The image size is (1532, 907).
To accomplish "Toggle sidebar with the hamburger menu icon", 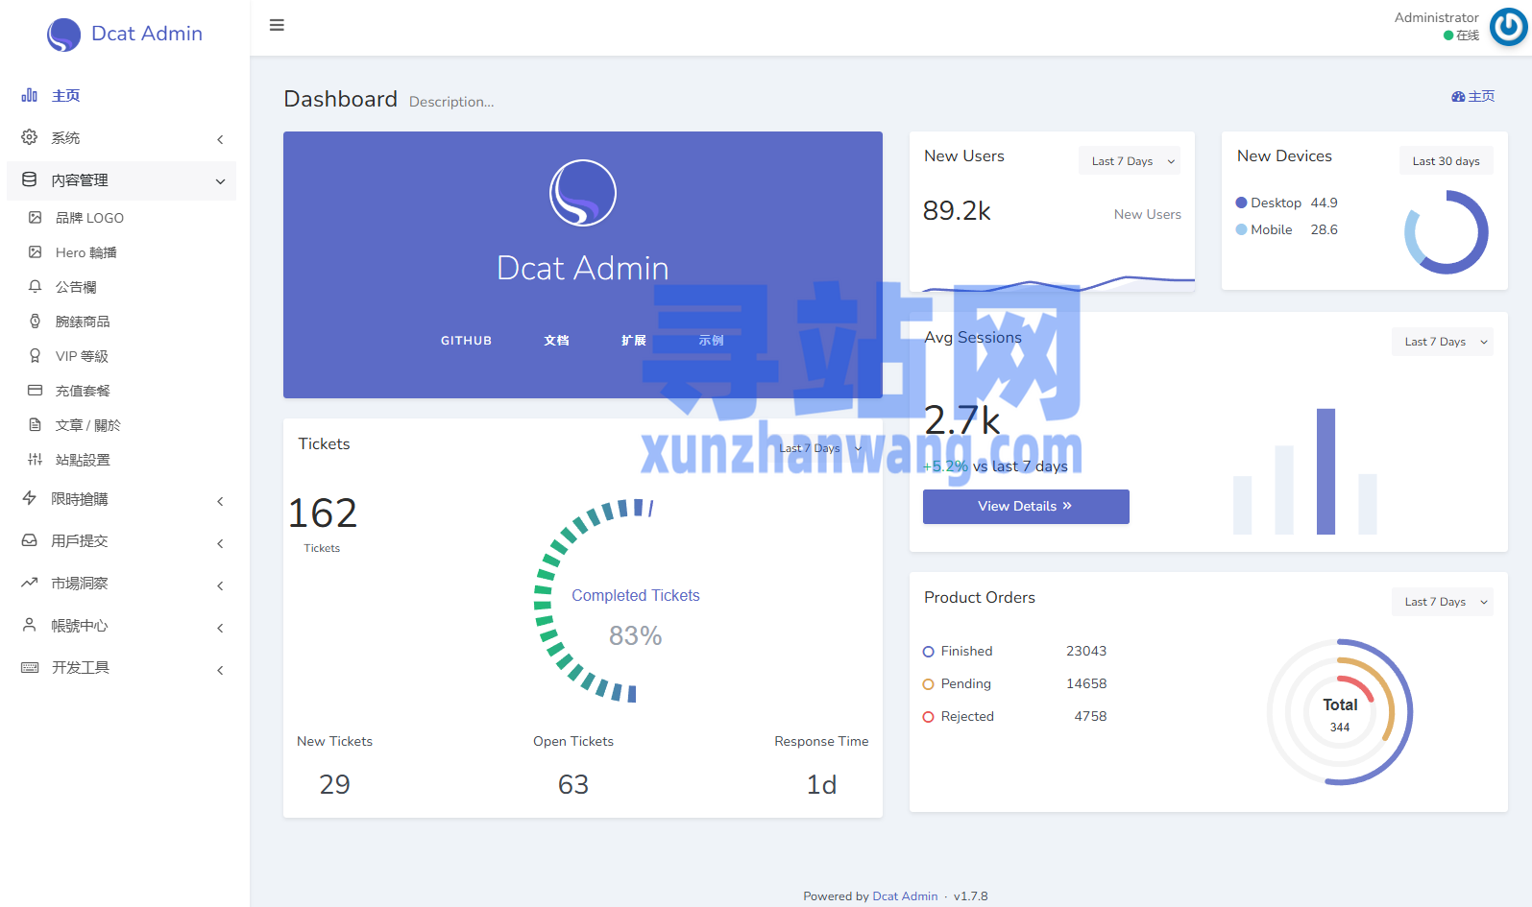I will pos(277,25).
